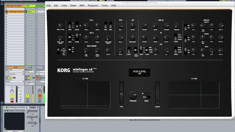Launch the Track 4 clip play button
This screenshot has width=235, height=132.
tap(26, 11)
